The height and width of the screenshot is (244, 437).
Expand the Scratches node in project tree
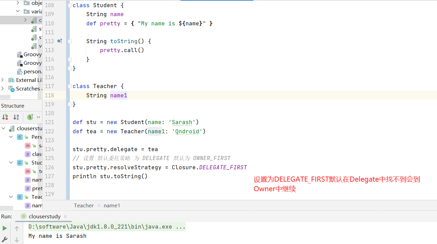click(3, 88)
